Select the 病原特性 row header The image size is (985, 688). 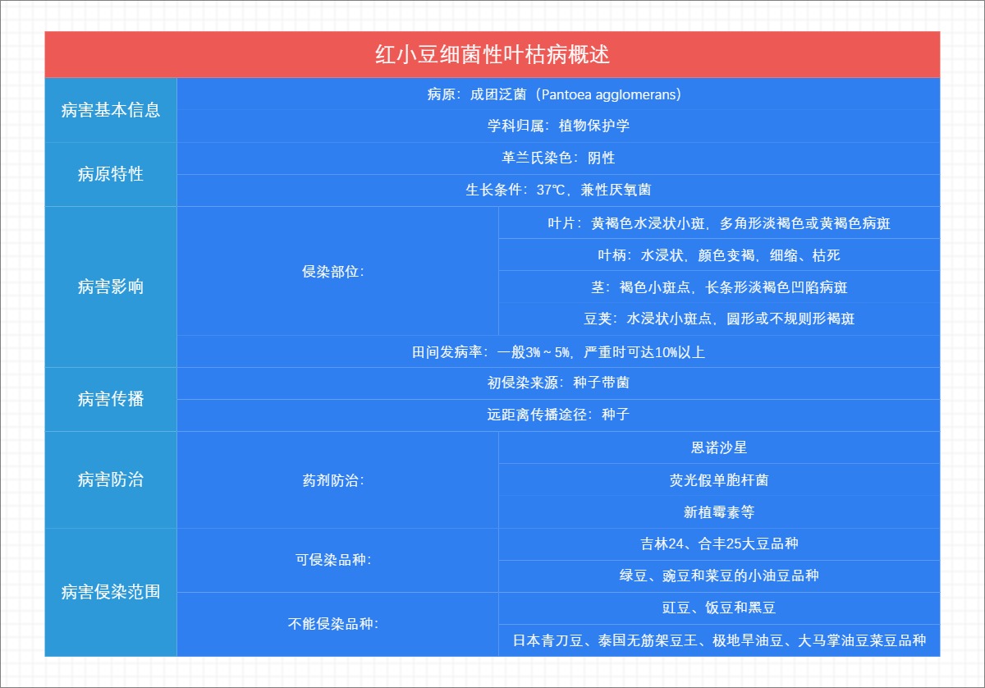111,174
